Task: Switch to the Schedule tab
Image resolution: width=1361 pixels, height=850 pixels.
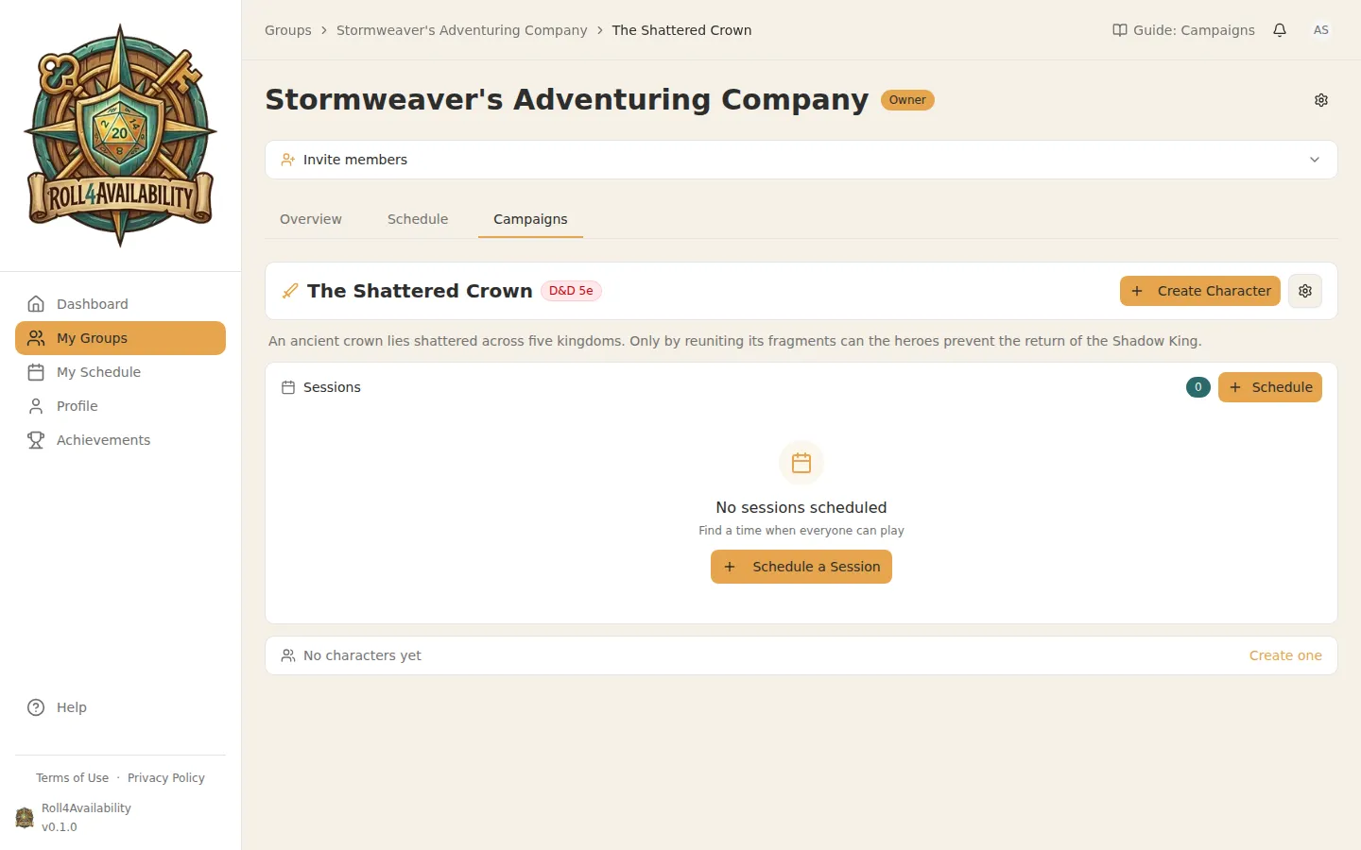Action: (x=418, y=219)
